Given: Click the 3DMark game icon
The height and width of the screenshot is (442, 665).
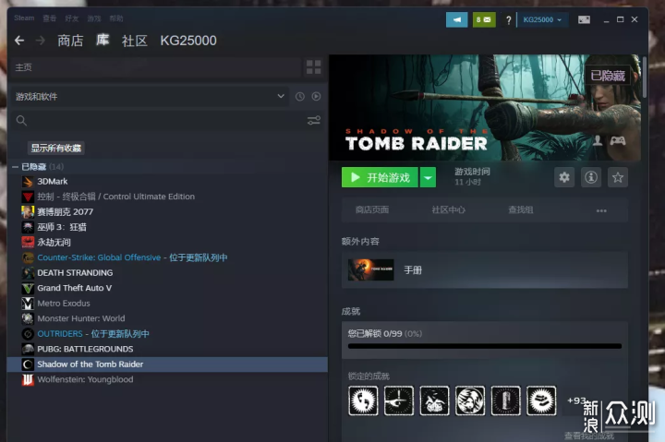Looking at the screenshot, I should (28, 182).
